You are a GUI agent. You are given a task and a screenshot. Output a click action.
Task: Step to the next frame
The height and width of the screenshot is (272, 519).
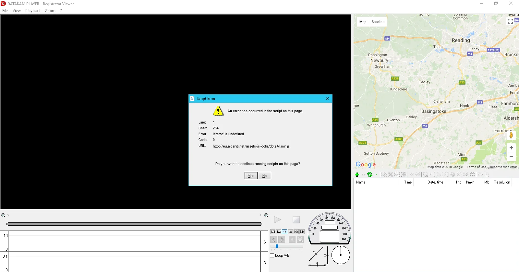tap(282, 240)
